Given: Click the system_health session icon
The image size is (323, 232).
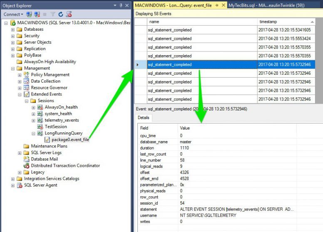Looking at the screenshot, I should (40, 114).
